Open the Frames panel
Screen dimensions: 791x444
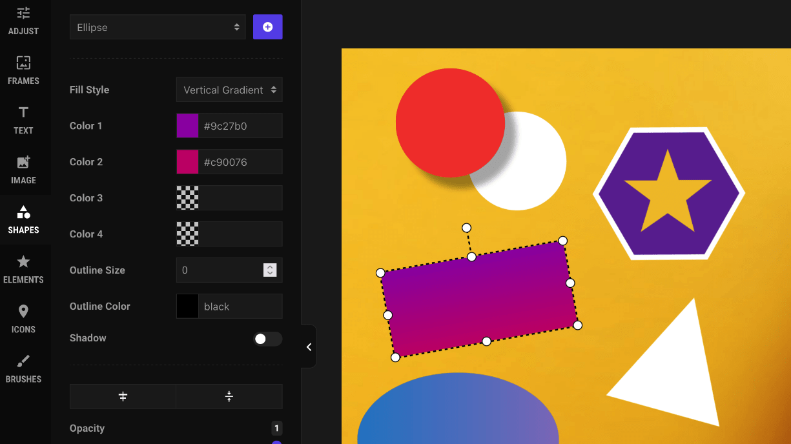pyautogui.click(x=23, y=70)
